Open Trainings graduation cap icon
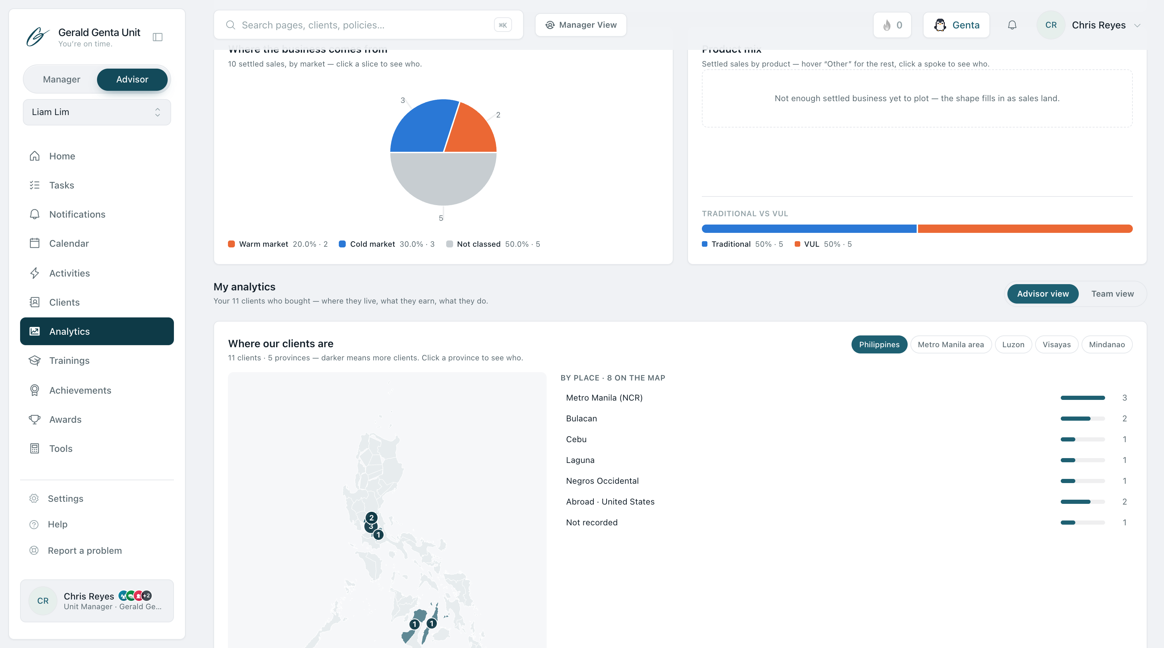1164x648 pixels. tap(34, 361)
